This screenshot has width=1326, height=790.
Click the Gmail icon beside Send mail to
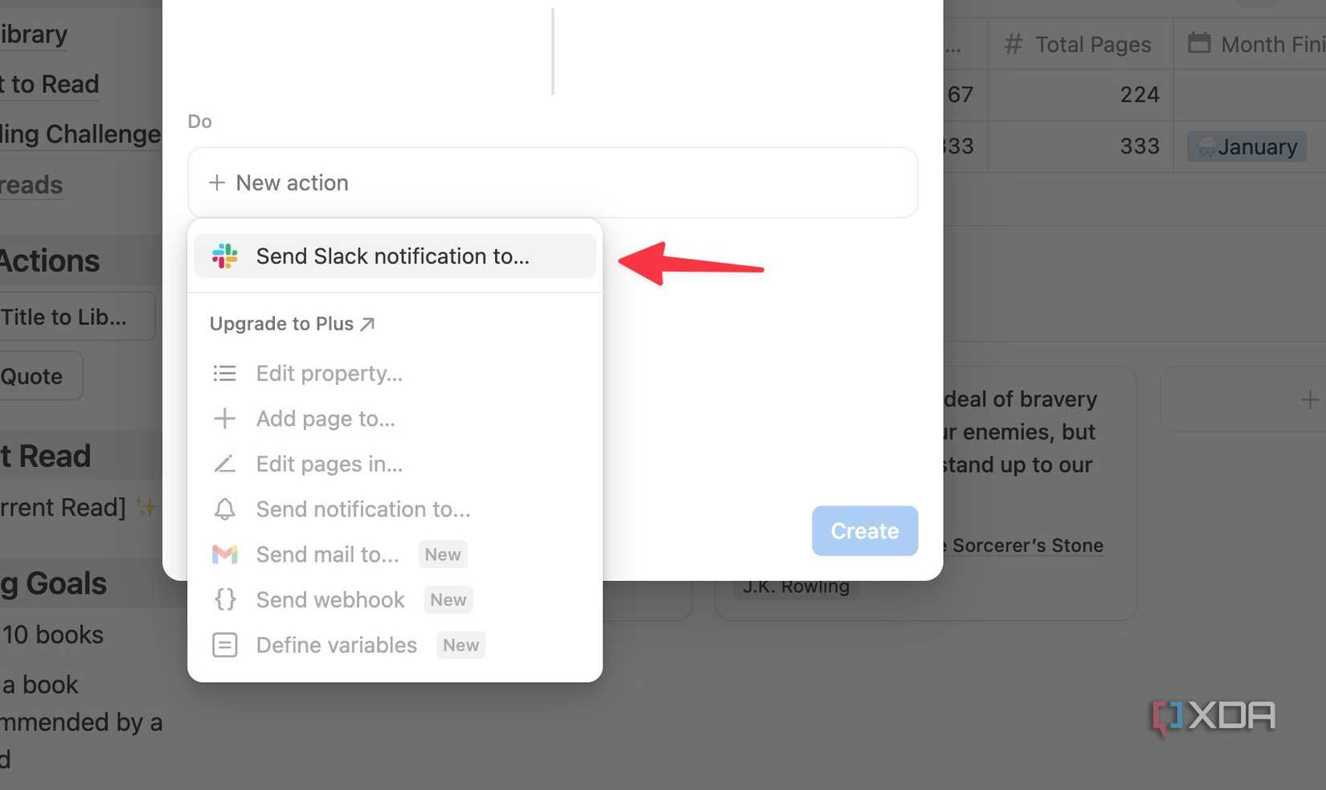[225, 554]
